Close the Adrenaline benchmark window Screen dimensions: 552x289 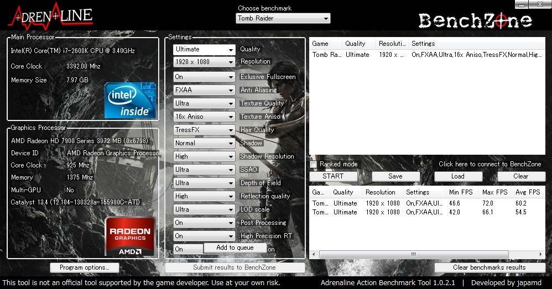coord(540,4)
